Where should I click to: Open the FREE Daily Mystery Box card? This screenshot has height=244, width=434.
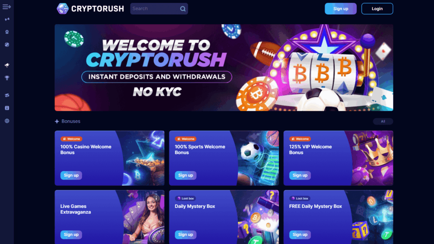[x=338, y=217]
